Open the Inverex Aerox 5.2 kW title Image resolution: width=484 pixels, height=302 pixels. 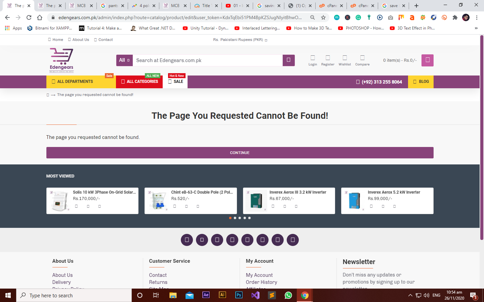coord(394,192)
